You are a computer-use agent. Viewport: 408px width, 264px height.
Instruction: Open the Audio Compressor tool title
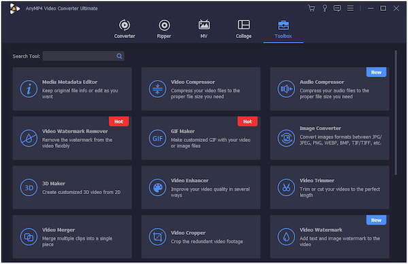pyautogui.click(x=322, y=82)
